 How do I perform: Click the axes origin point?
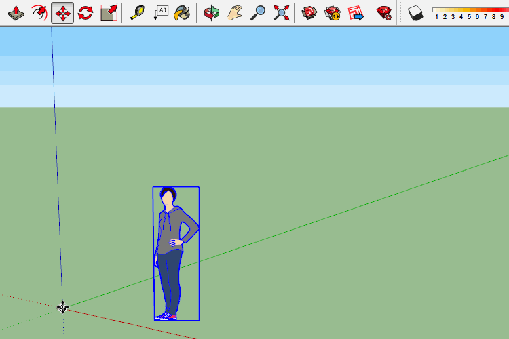coord(63,308)
